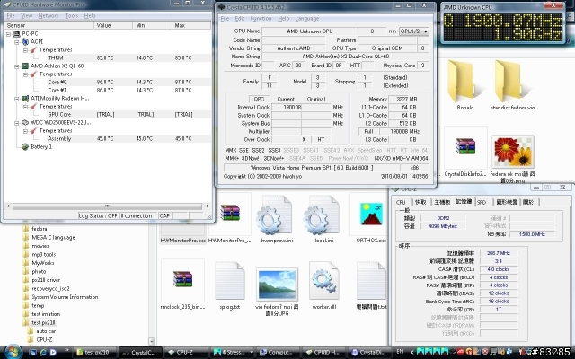This screenshot has width=575, height=359.
Task: Switch to Comput... taskbar button
Action: click(279, 353)
